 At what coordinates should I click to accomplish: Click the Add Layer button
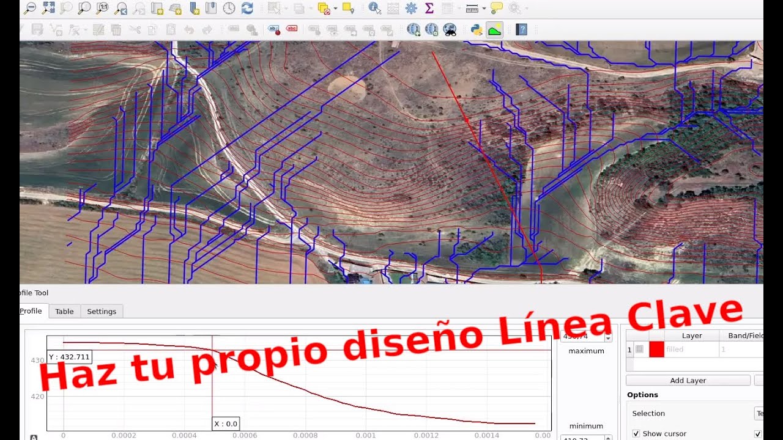tap(688, 380)
